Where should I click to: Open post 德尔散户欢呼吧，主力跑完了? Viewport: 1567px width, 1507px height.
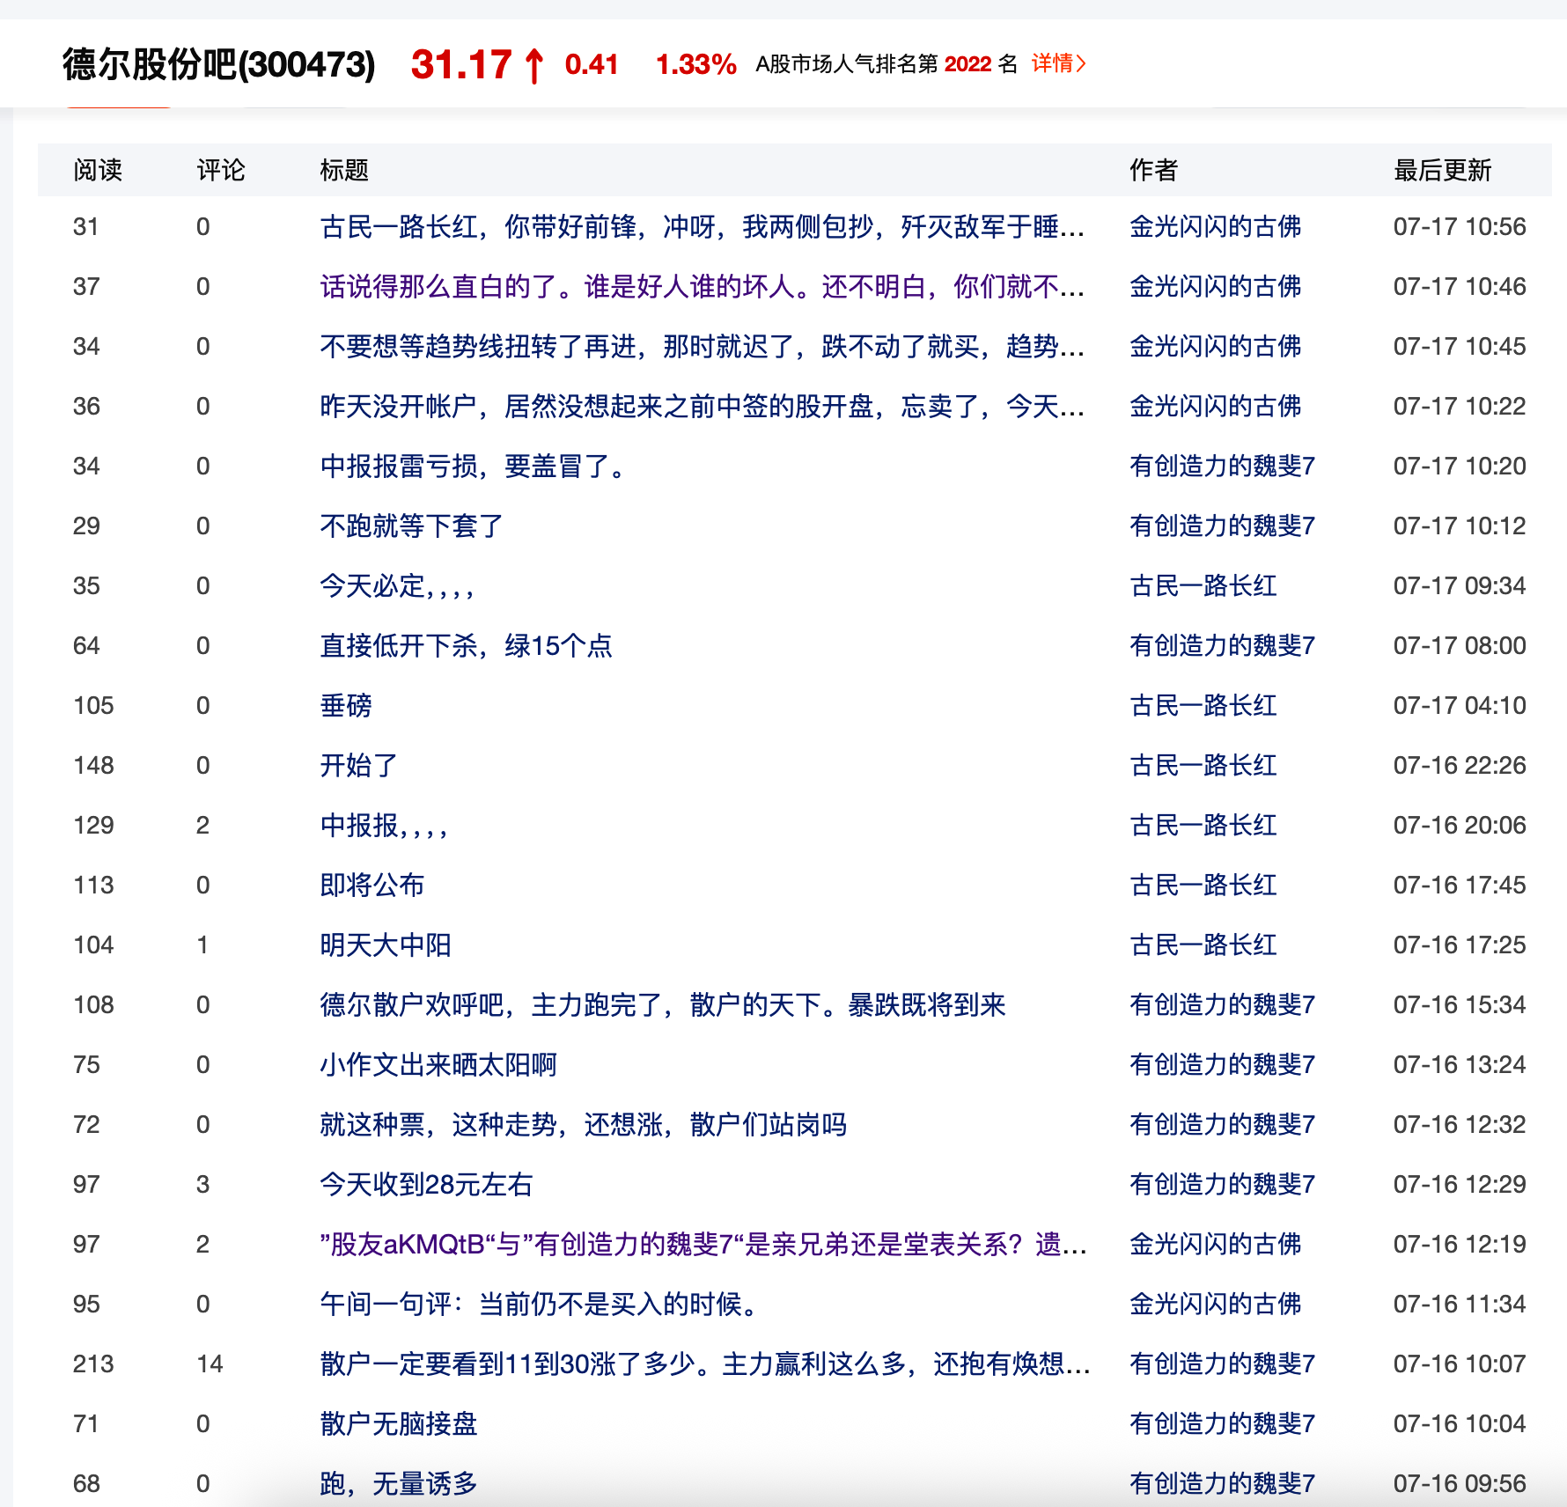(x=662, y=1005)
